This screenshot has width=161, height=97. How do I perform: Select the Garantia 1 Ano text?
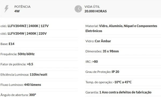(x=118, y=92)
